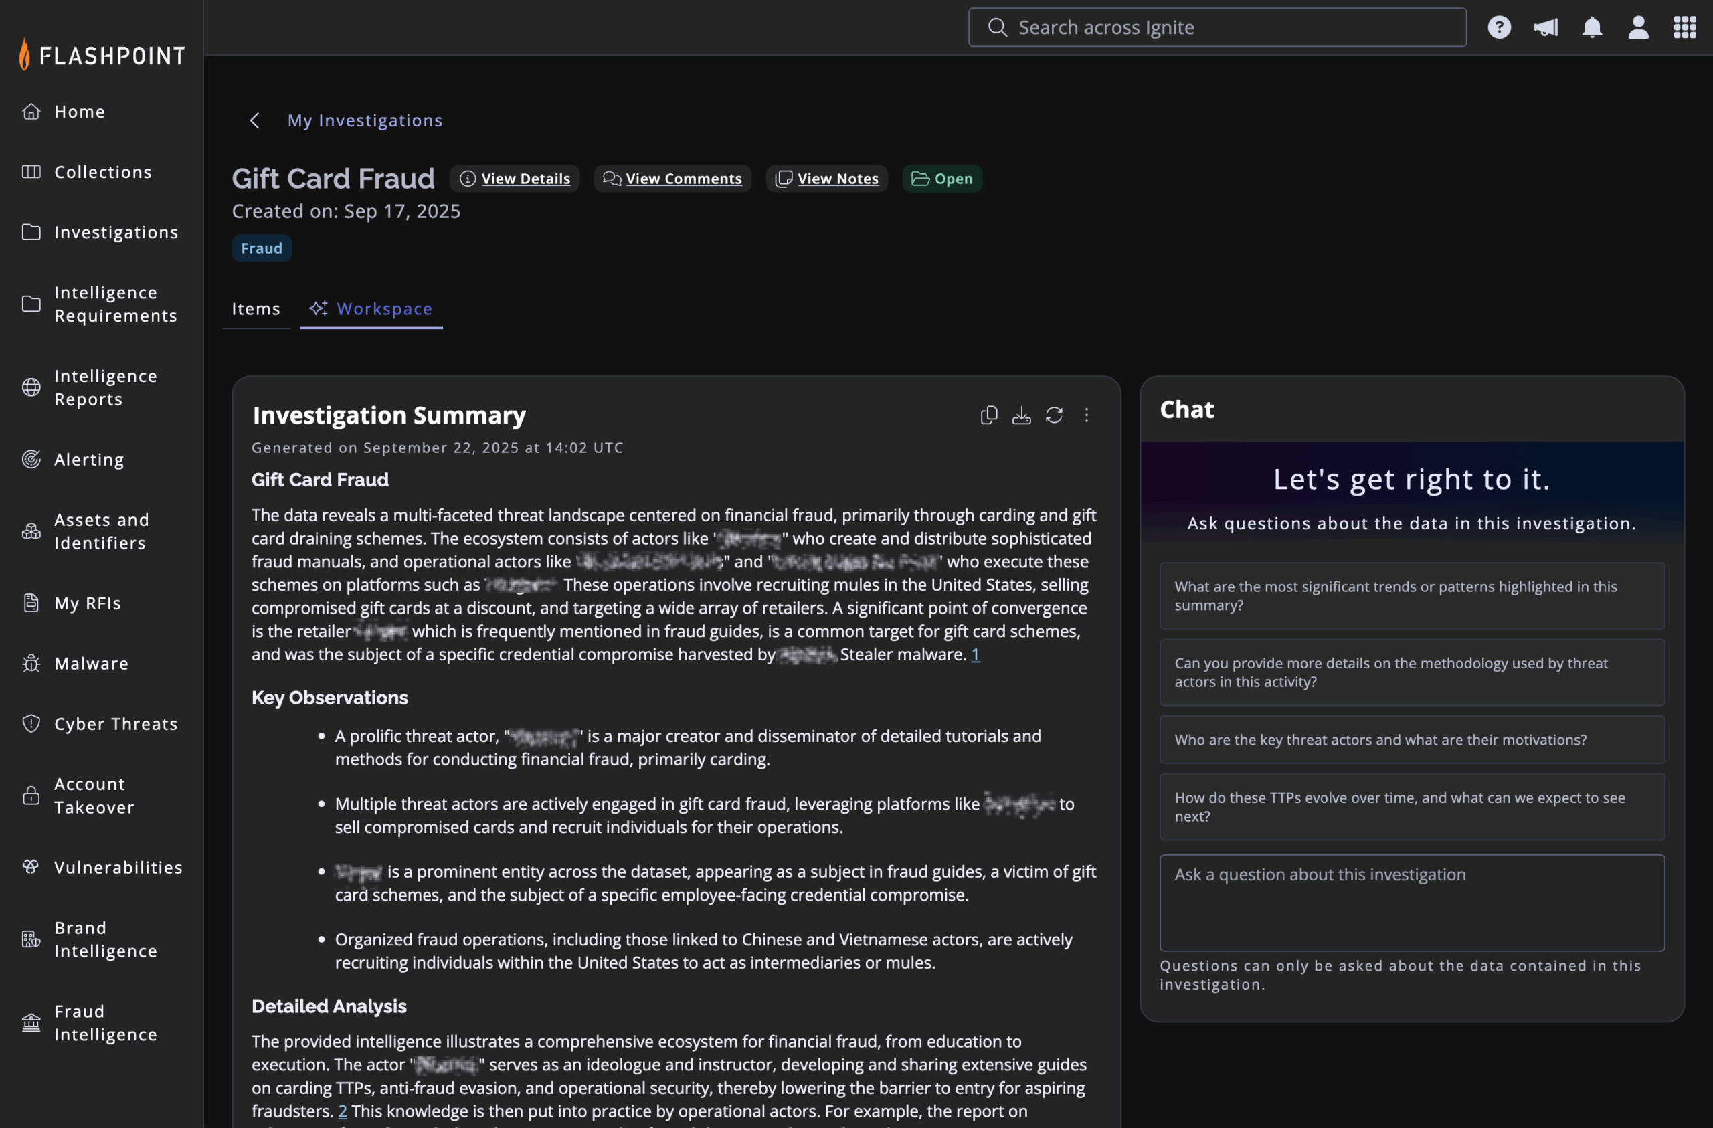Image resolution: width=1713 pixels, height=1128 pixels.
Task: Open Intelligence Reports section
Action: tap(106, 388)
